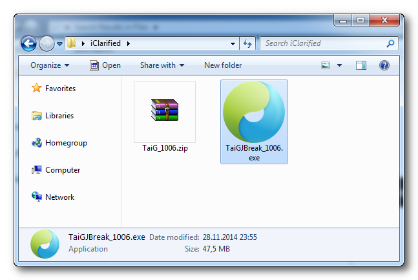Click the Help question mark icon
The image size is (418, 280).
click(384, 65)
